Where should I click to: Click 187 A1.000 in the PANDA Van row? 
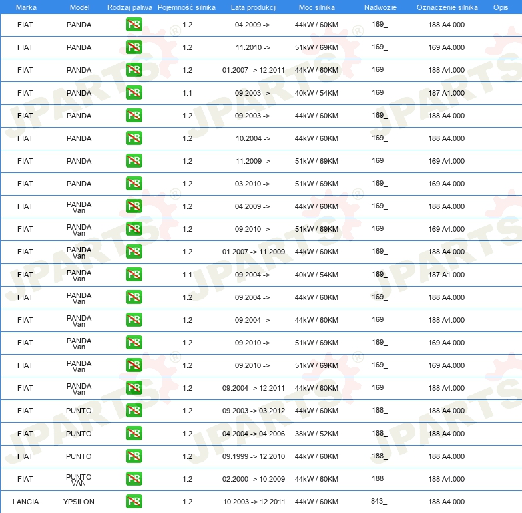(446, 275)
